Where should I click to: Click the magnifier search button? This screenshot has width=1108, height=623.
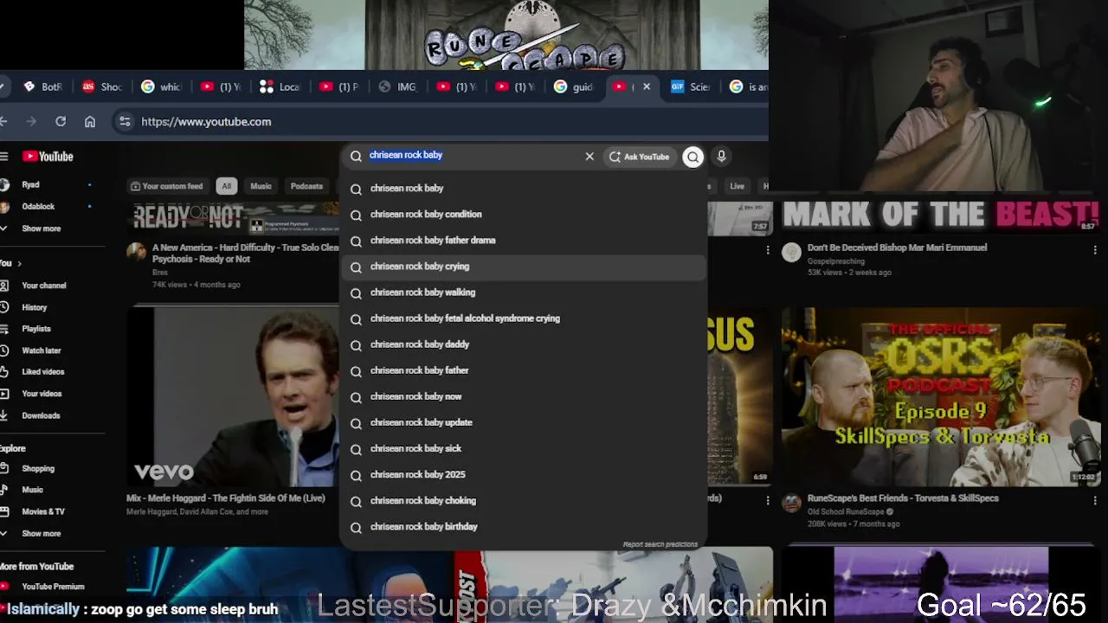tap(692, 157)
